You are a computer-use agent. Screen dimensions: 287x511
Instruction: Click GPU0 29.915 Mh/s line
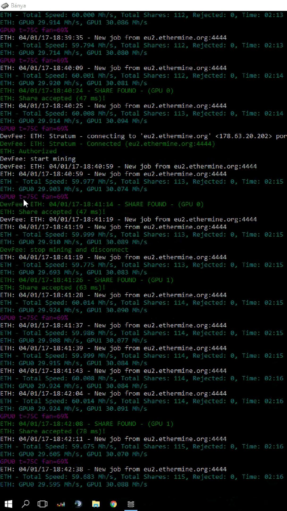coord(74,363)
